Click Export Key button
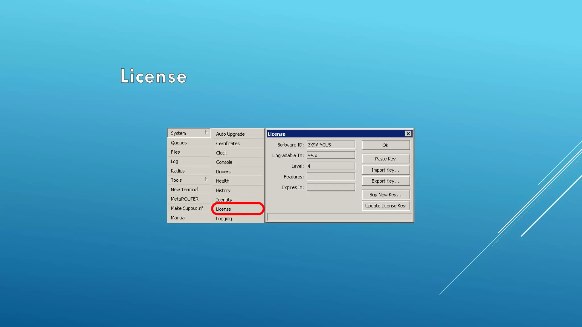582x327 pixels. [385, 181]
